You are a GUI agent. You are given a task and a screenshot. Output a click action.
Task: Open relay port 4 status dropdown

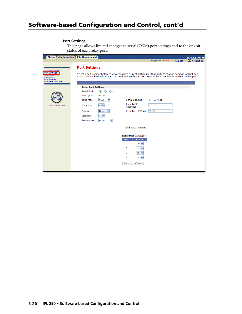point(140,158)
